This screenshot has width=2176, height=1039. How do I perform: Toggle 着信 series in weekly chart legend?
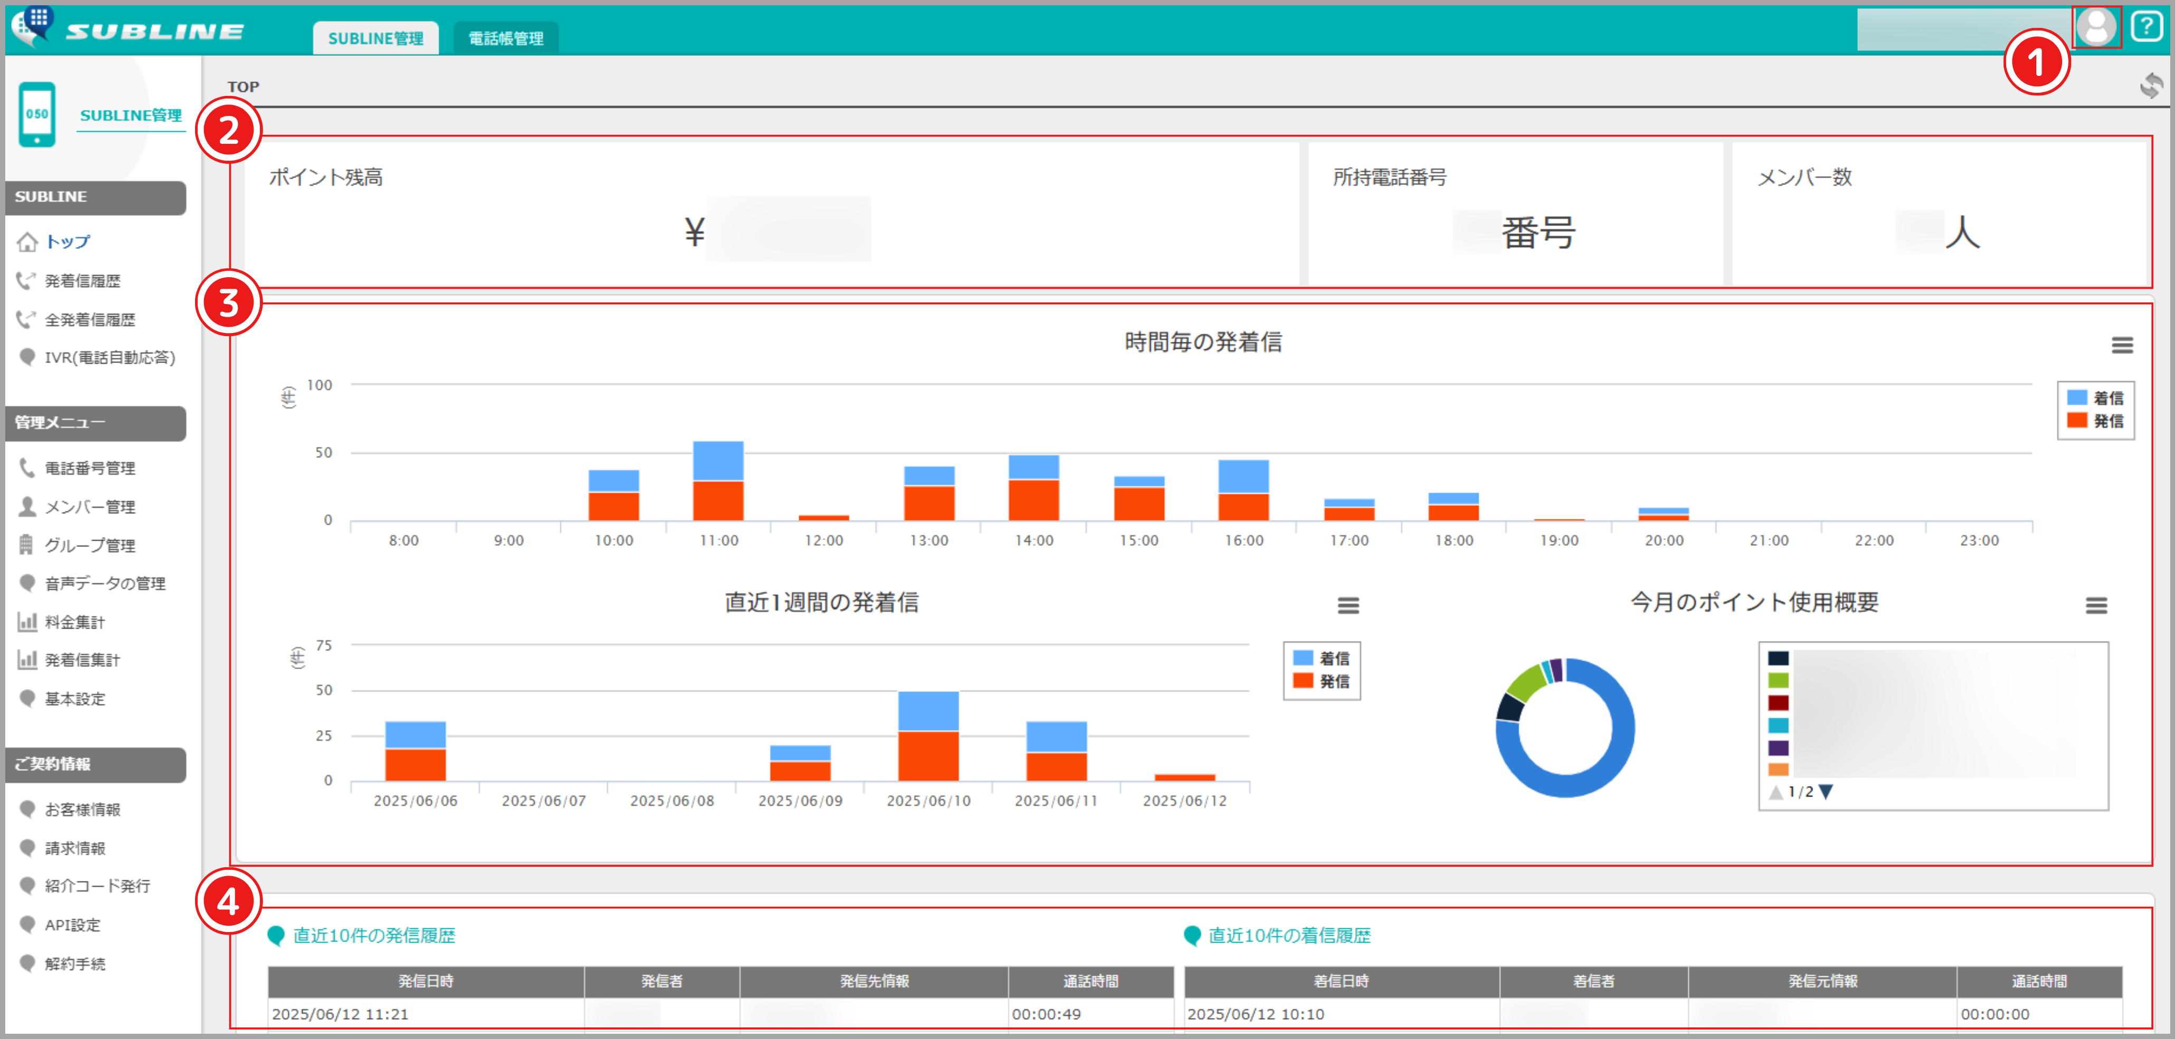coord(1322,658)
